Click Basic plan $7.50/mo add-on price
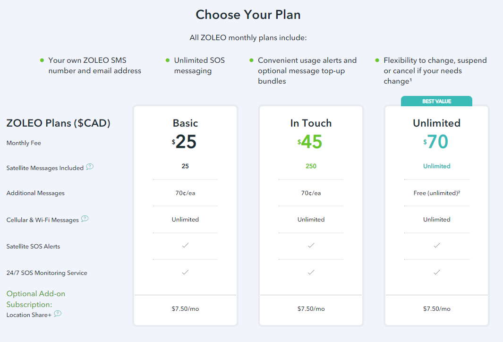 point(185,309)
